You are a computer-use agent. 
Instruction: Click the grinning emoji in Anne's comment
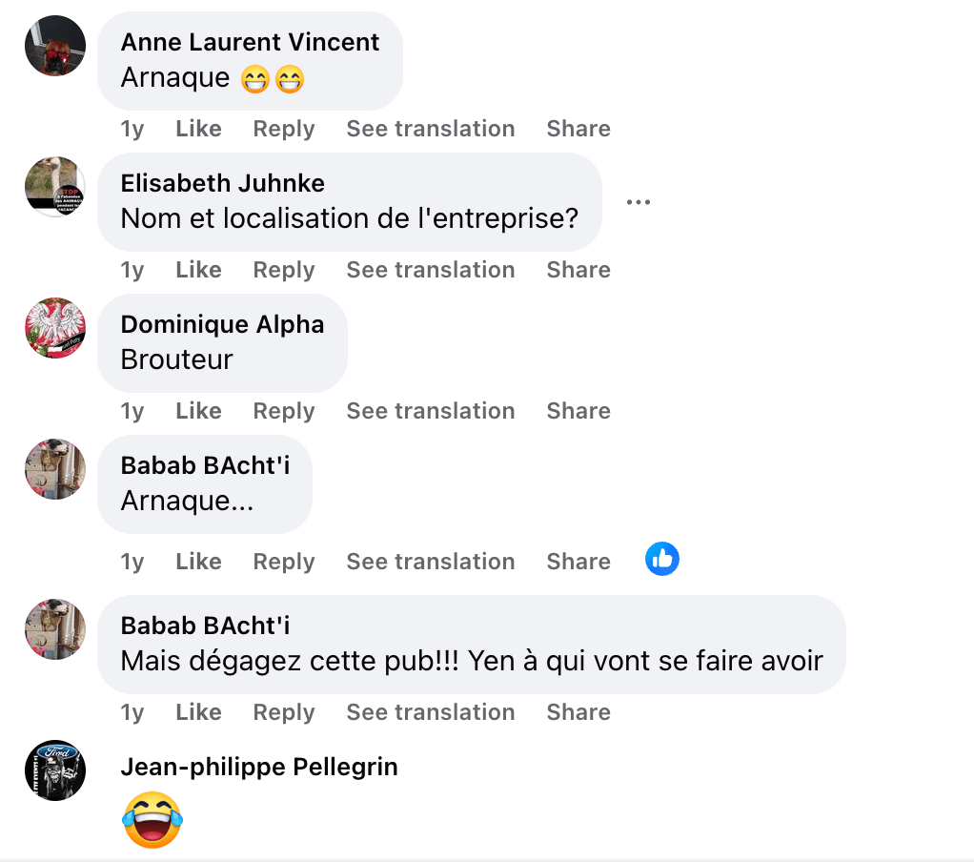click(255, 78)
